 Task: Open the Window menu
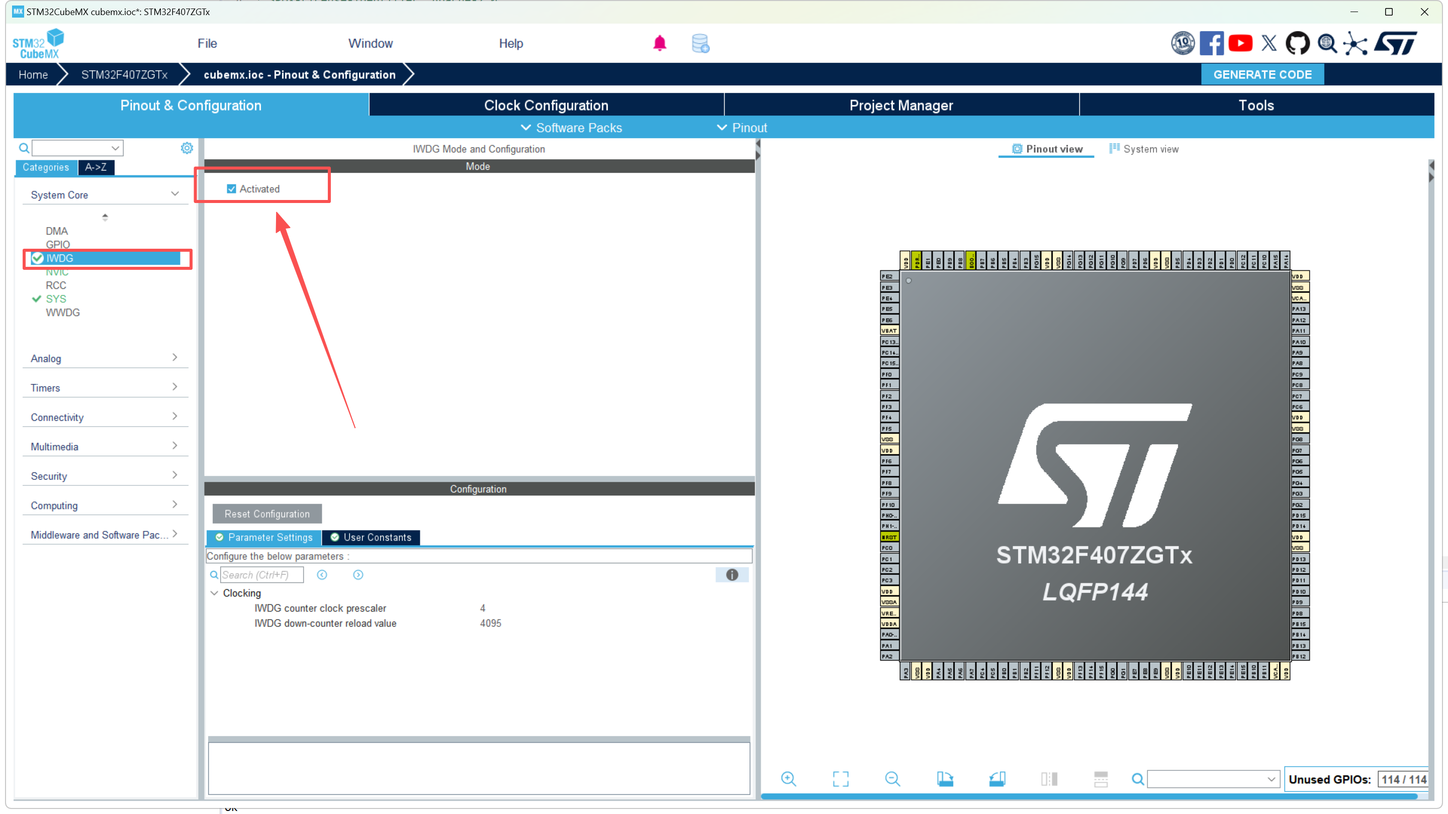tap(371, 43)
